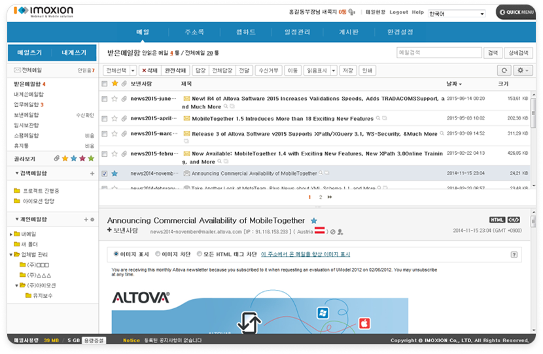Filter mails by blue star in 골라보기
This screenshot has width=543, height=354.
(74, 158)
